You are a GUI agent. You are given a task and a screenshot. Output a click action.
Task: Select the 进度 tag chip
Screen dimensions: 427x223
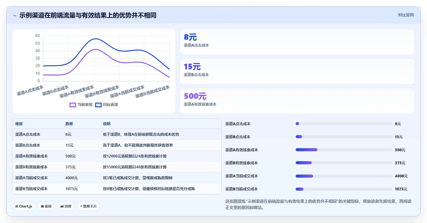coord(66,206)
